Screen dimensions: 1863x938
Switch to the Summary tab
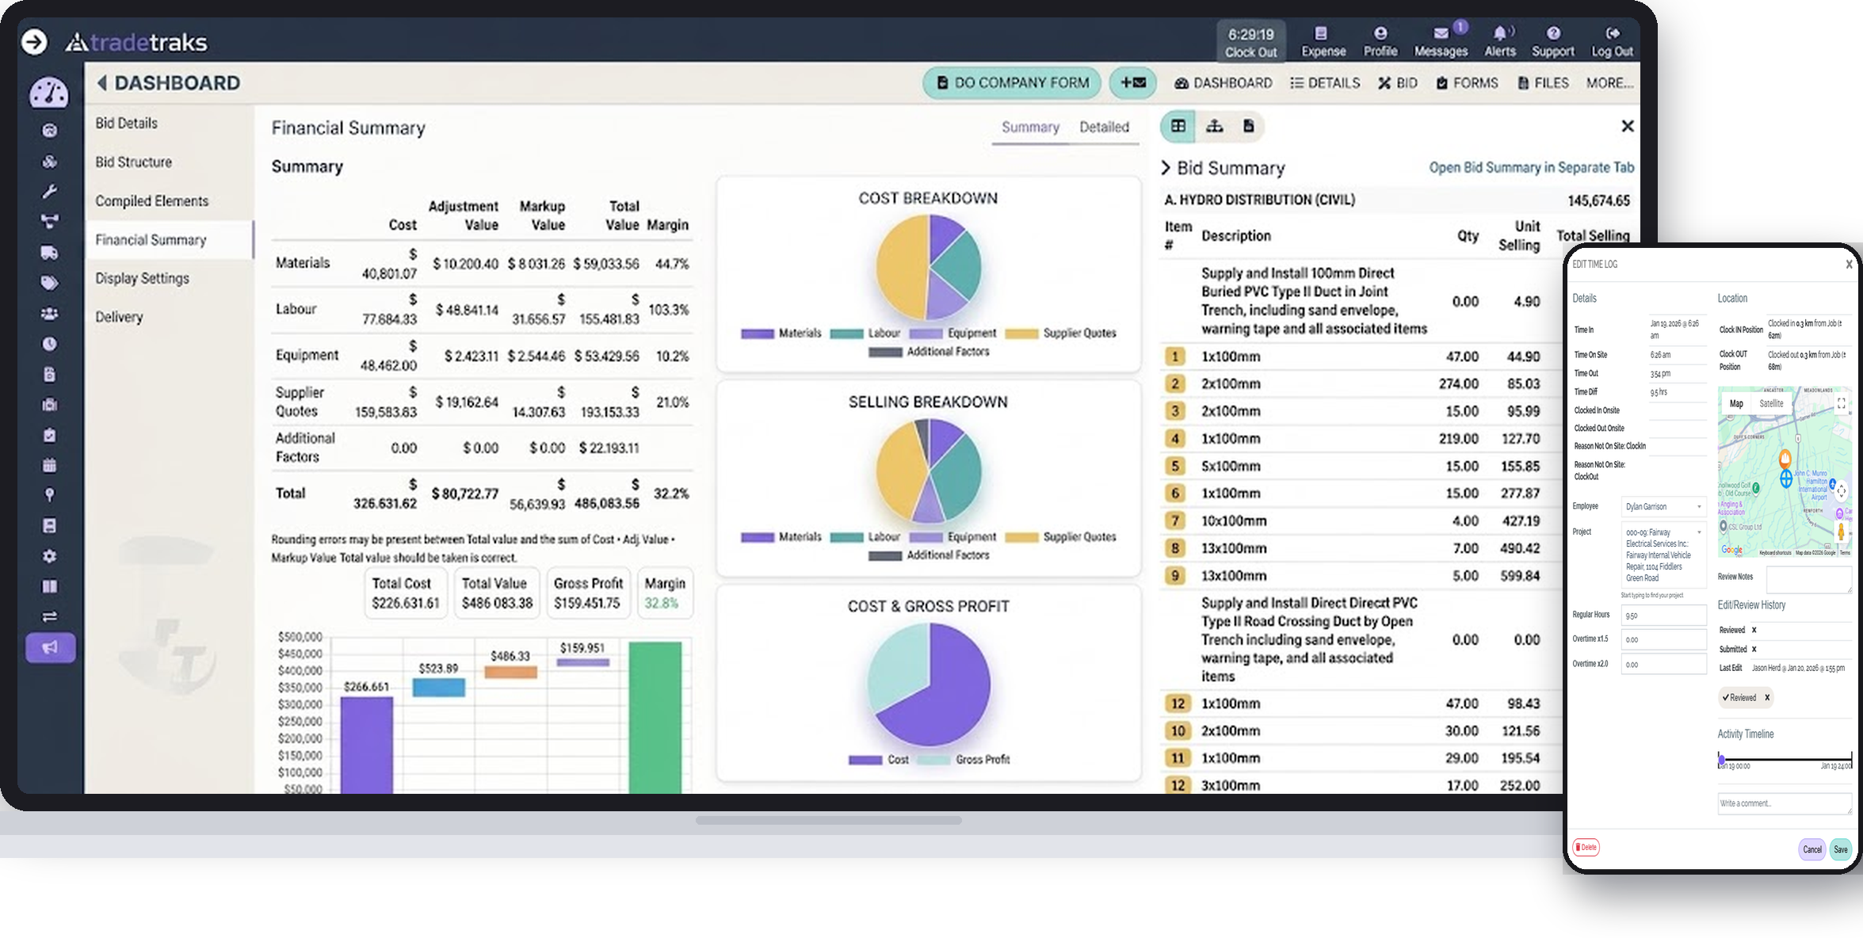(x=1029, y=127)
